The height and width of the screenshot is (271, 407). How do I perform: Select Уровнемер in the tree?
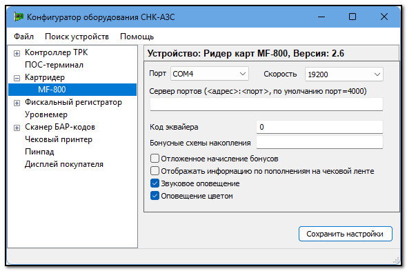46,114
